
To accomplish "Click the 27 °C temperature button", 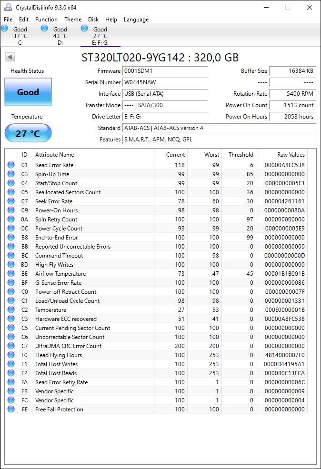I will point(28,133).
